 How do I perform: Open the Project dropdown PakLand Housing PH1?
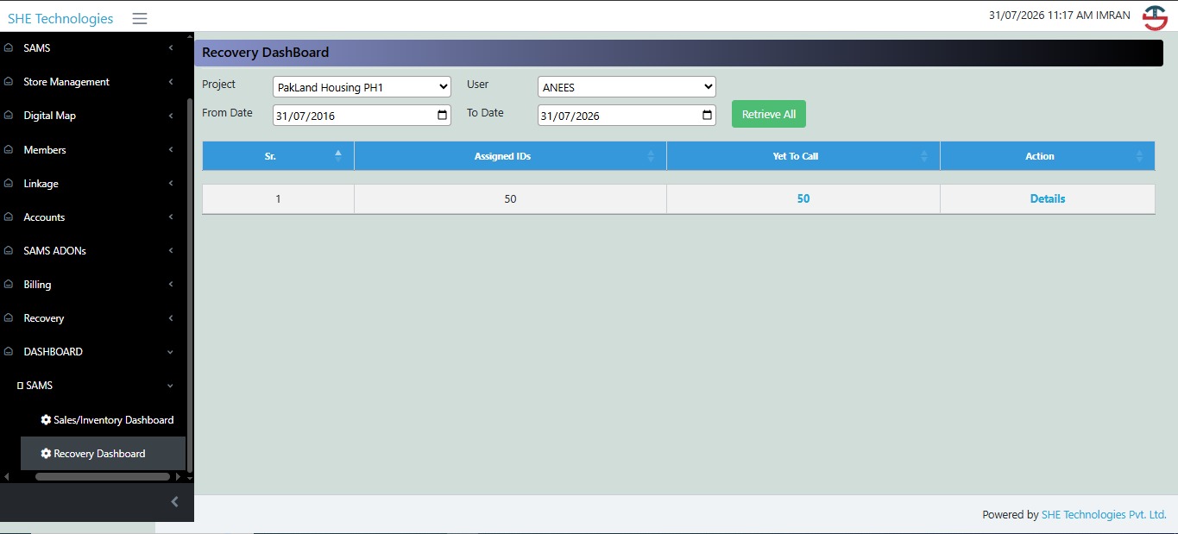click(x=362, y=87)
